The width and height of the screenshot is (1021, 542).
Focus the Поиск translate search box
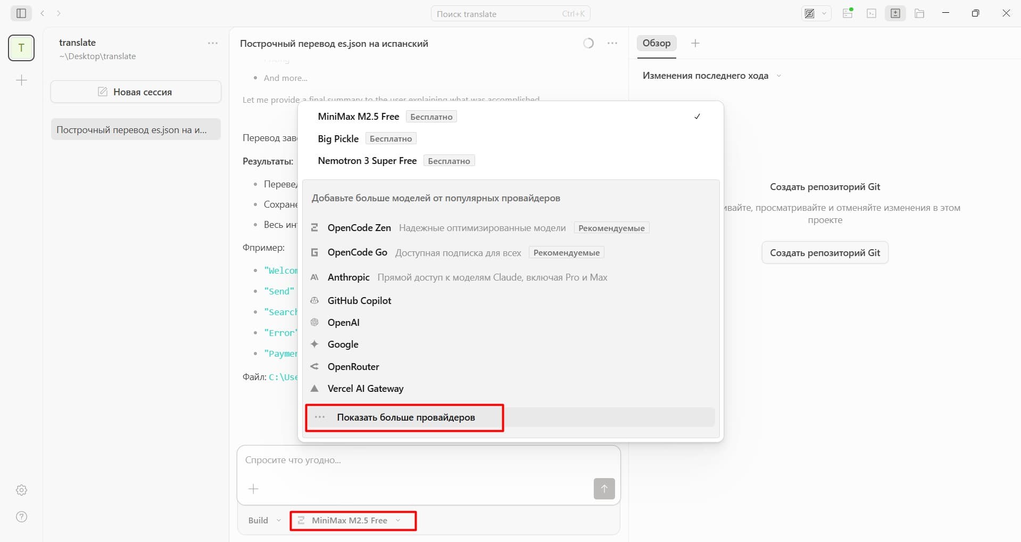[x=510, y=14]
